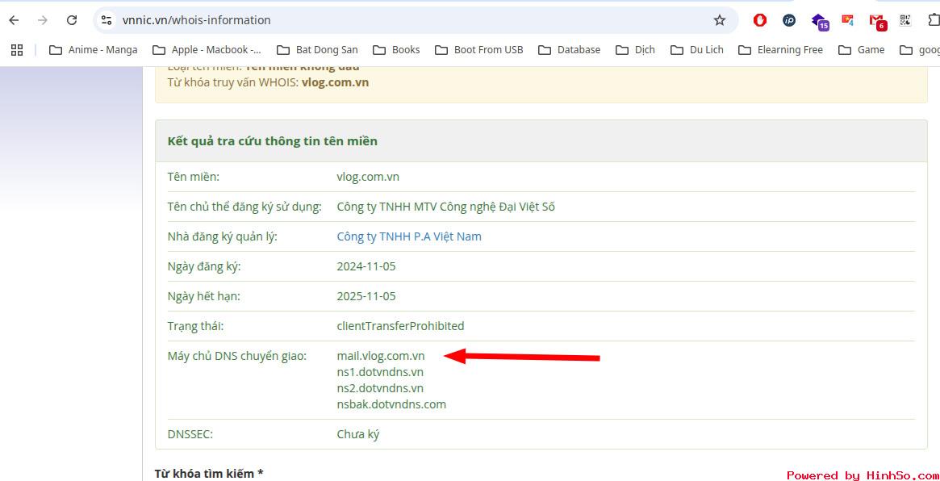Screen dimensions: 940x481
Task: Open the IP extension icon
Action: (x=789, y=20)
